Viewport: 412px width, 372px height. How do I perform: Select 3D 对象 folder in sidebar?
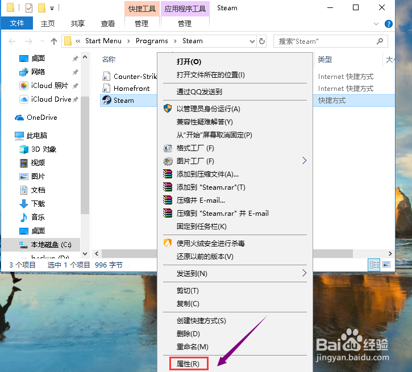click(38, 149)
